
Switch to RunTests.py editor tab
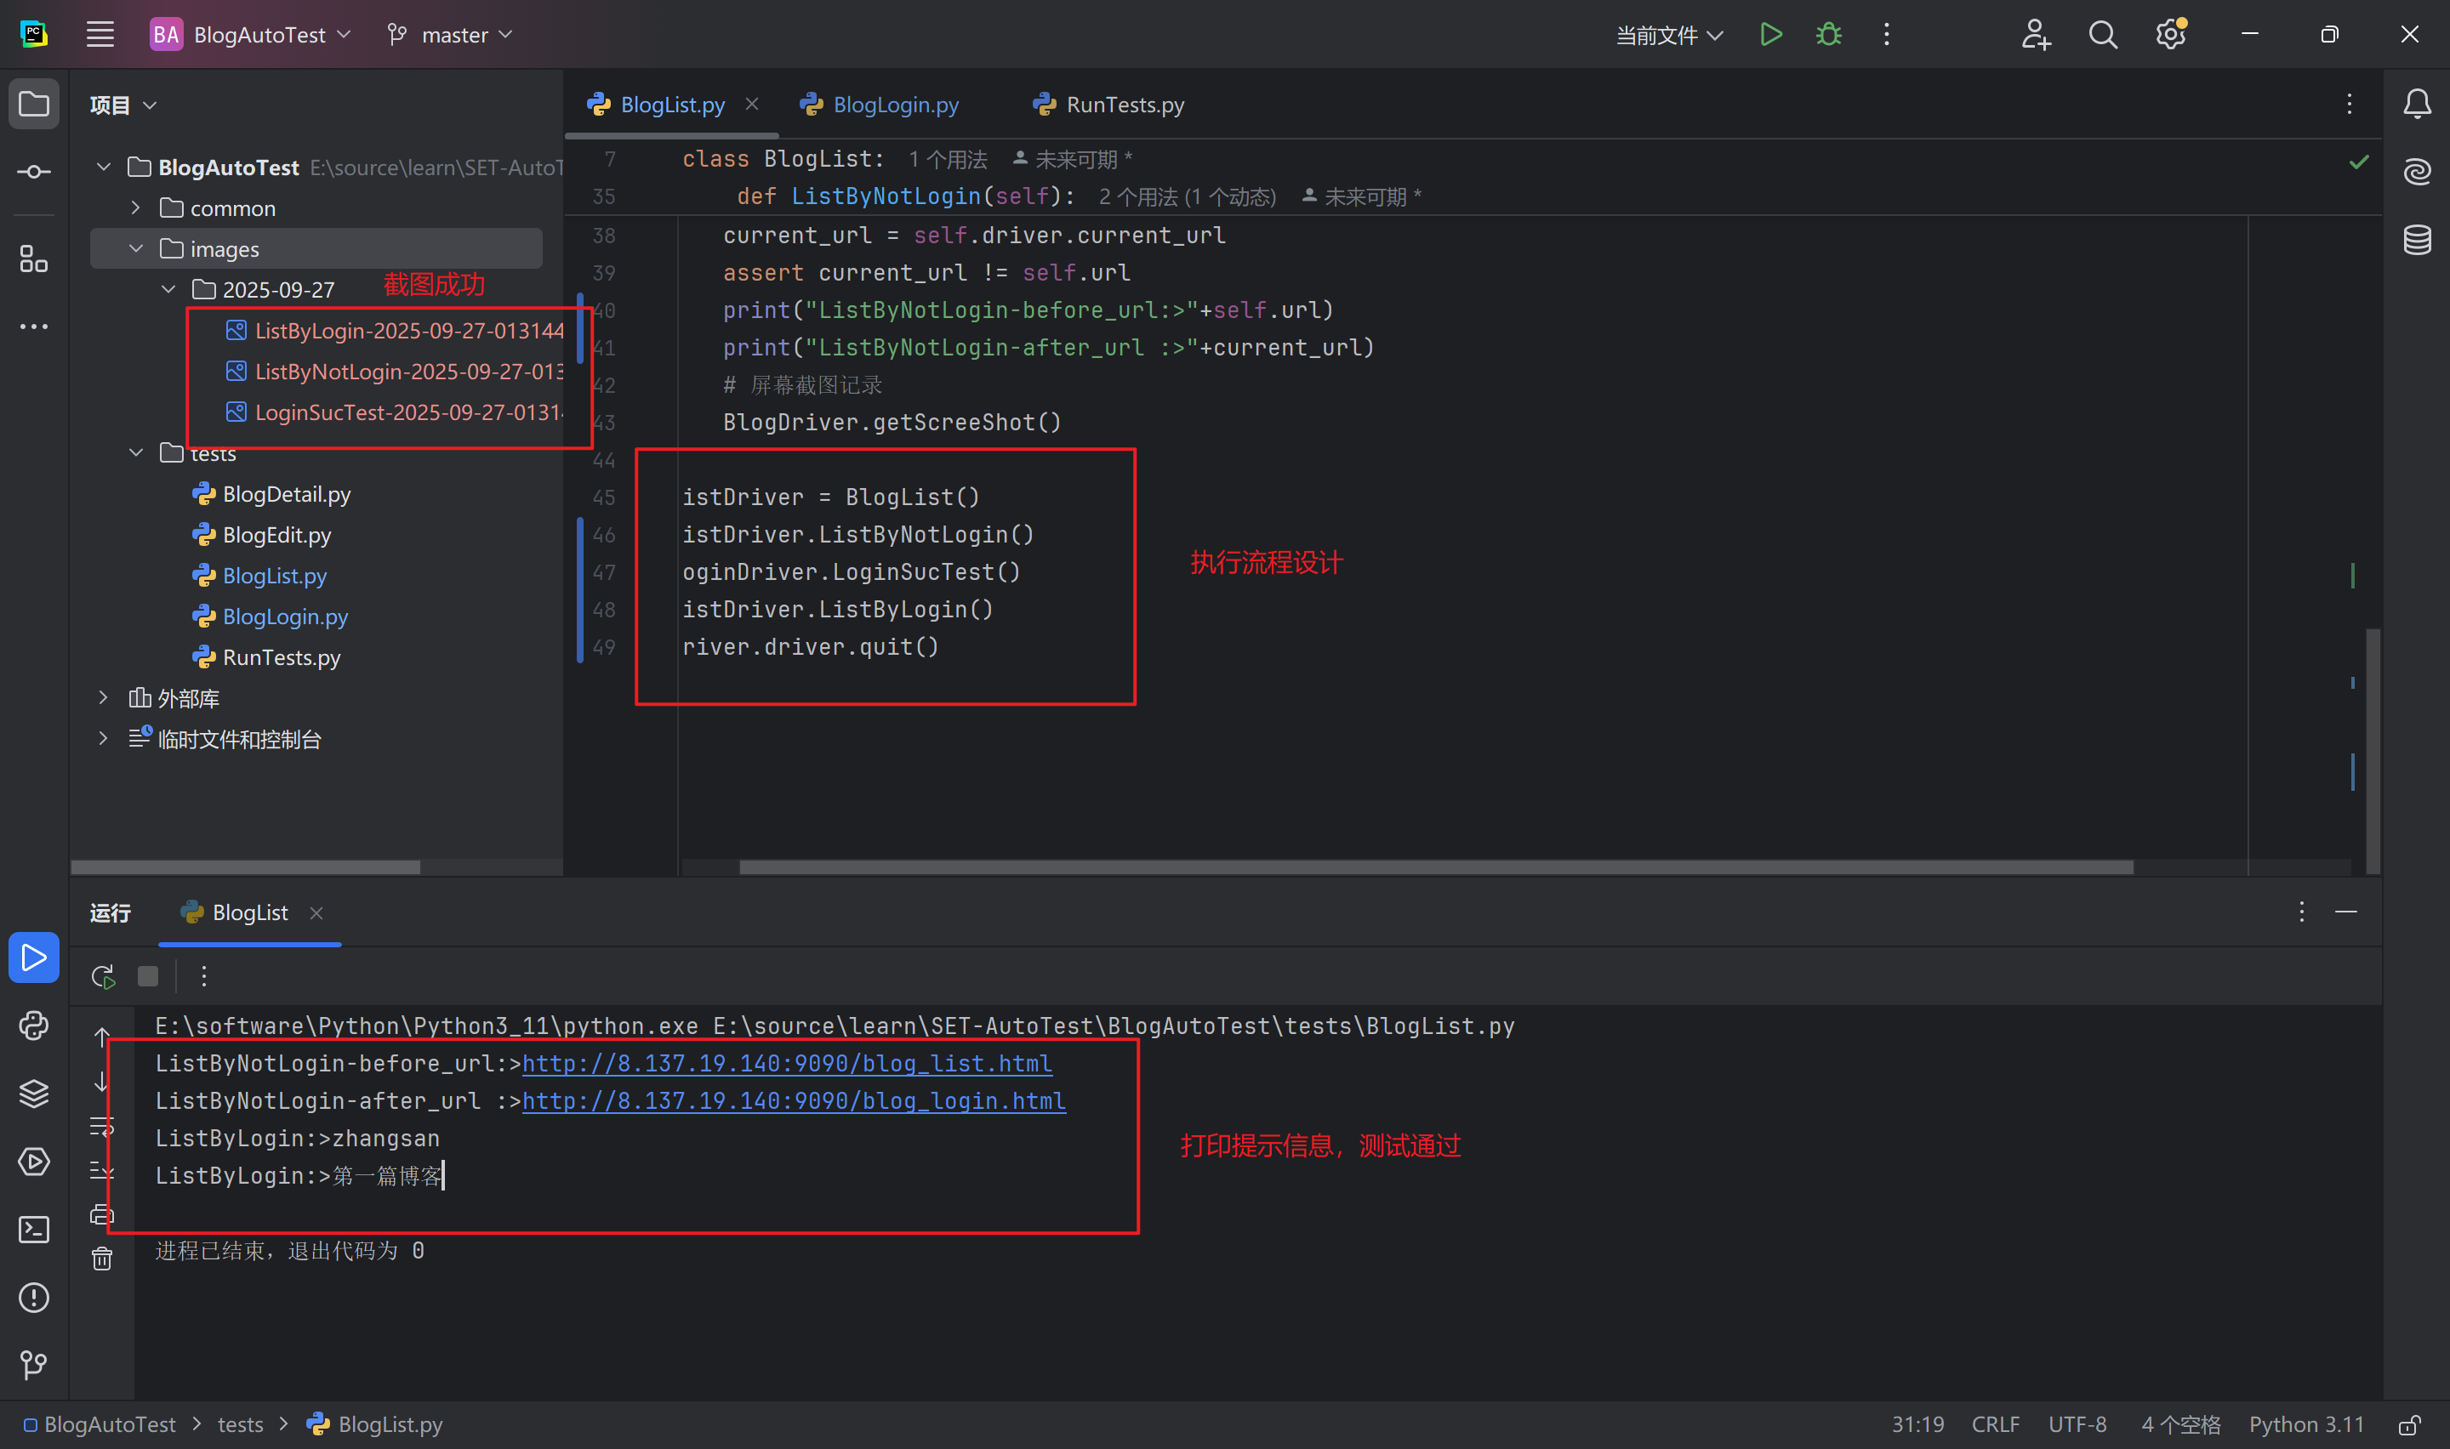tap(1108, 105)
